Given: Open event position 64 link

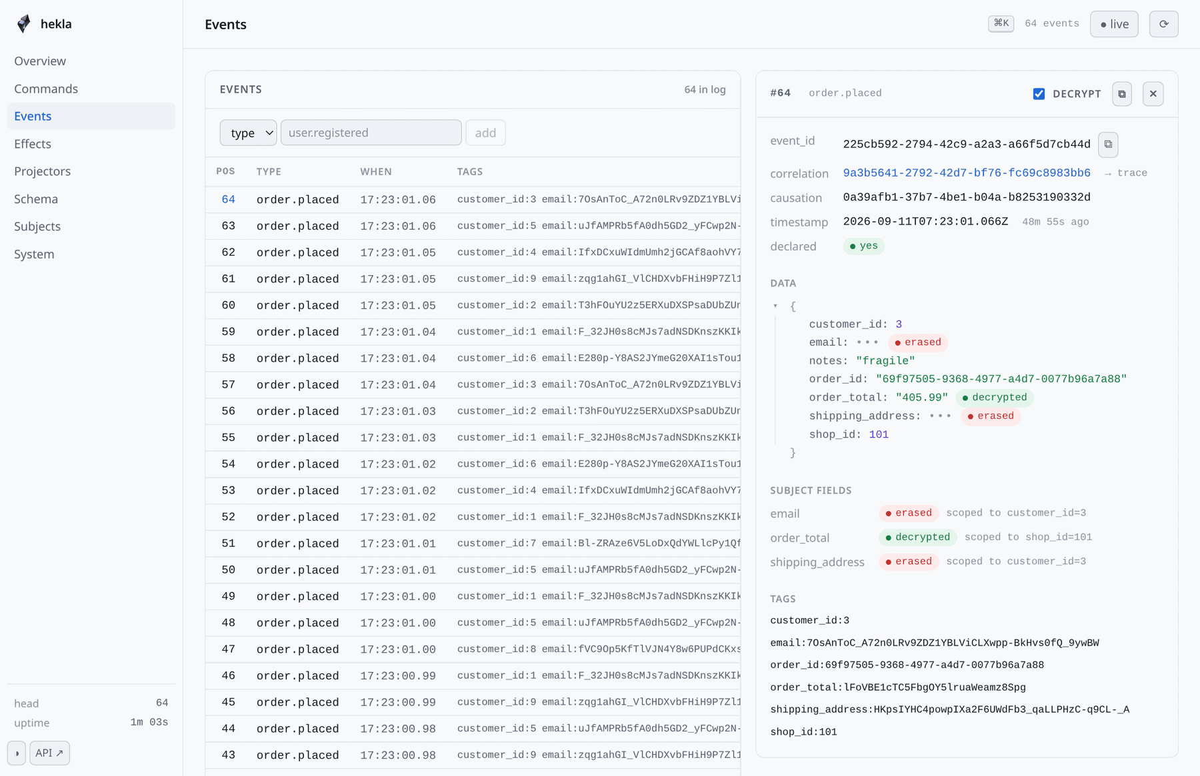Looking at the screenshot, I should point(228,200).
